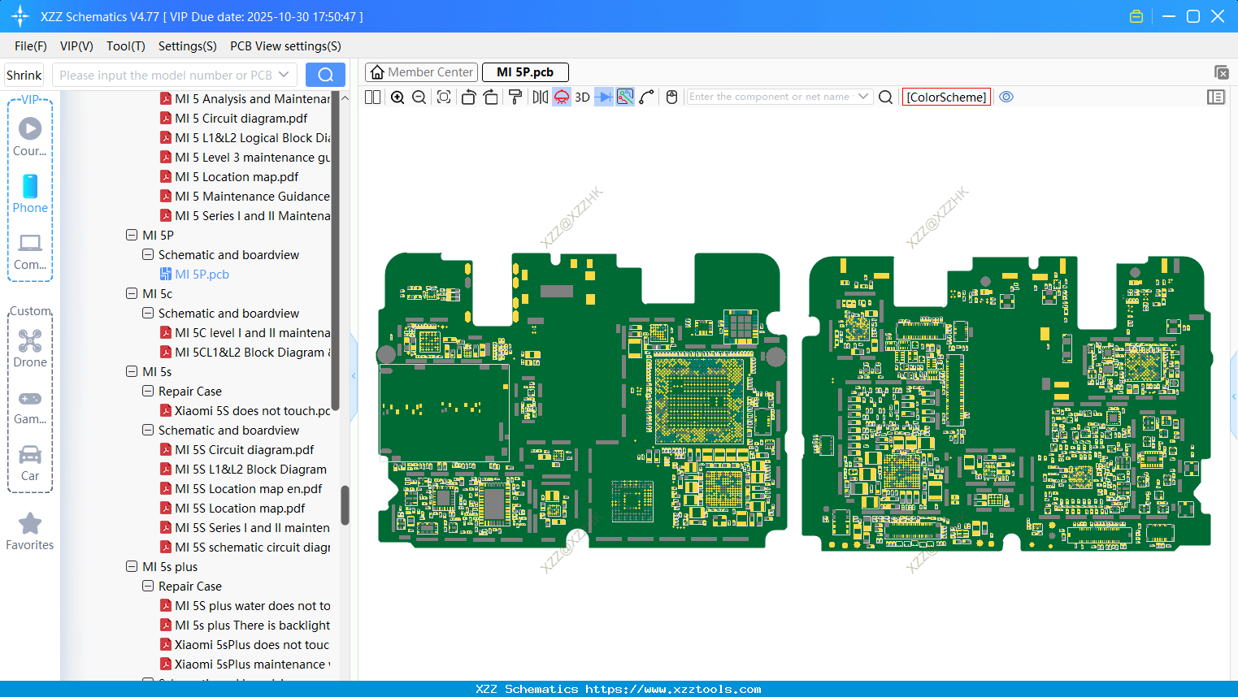Switch to the MI 5P.pcb tab
This screenshot has width=1238, height=697.
(x=525, y=72)
